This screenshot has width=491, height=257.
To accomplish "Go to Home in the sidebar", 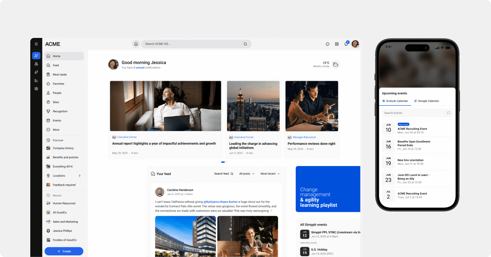I will point(64,56).
